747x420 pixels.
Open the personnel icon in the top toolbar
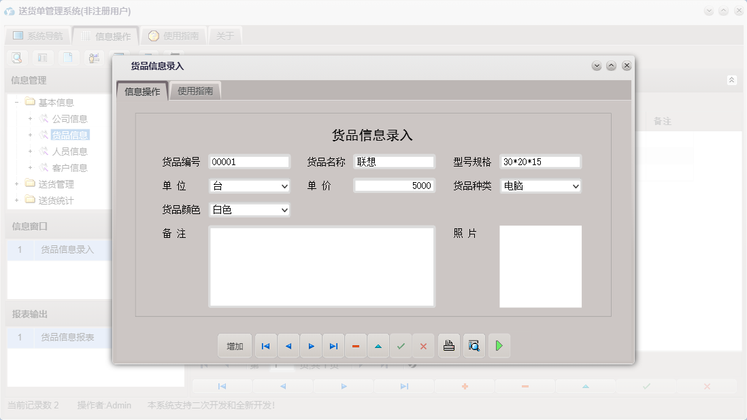[x=94, y=58]
